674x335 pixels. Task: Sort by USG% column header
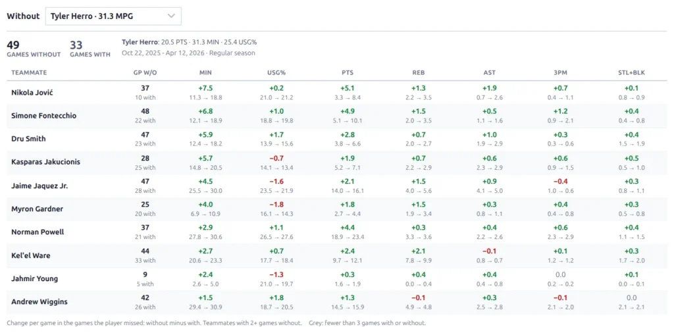click(x=276, y=72)
